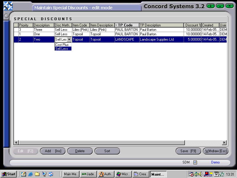Image resolution: width=237 pixels, height=178 pixels.
Task: Open the folder icon in quick launch bar
Action: (x=37, y=174)
